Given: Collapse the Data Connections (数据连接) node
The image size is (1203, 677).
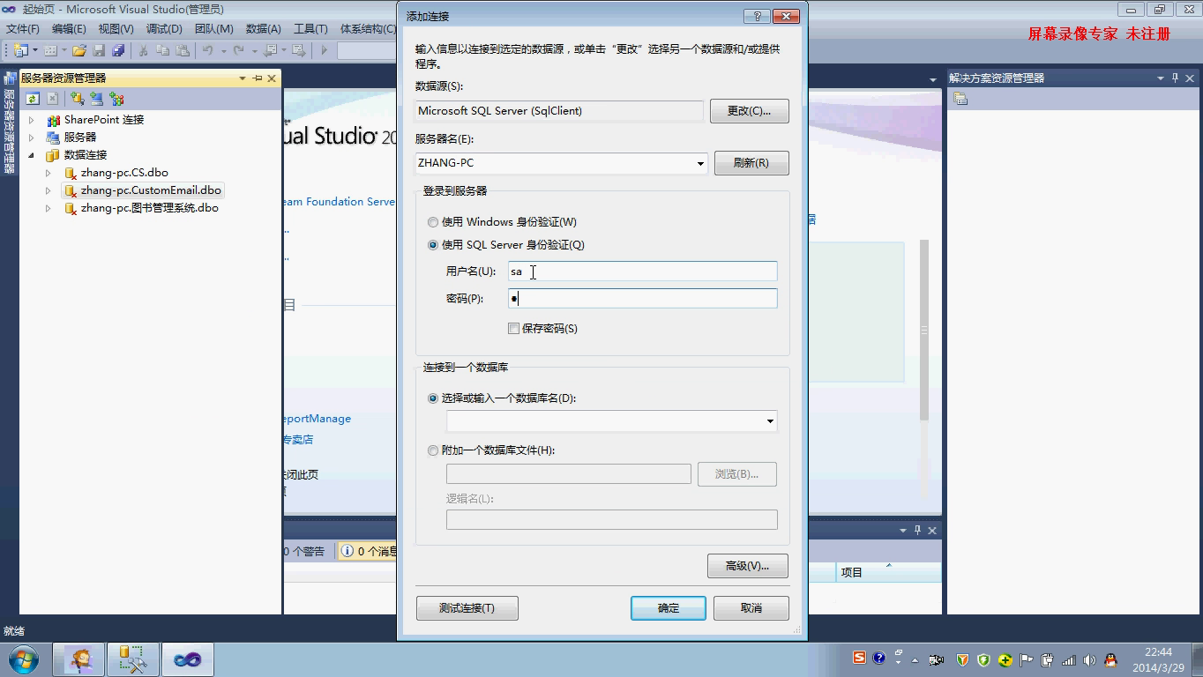Looking at the screenshot, I should 32,155.
